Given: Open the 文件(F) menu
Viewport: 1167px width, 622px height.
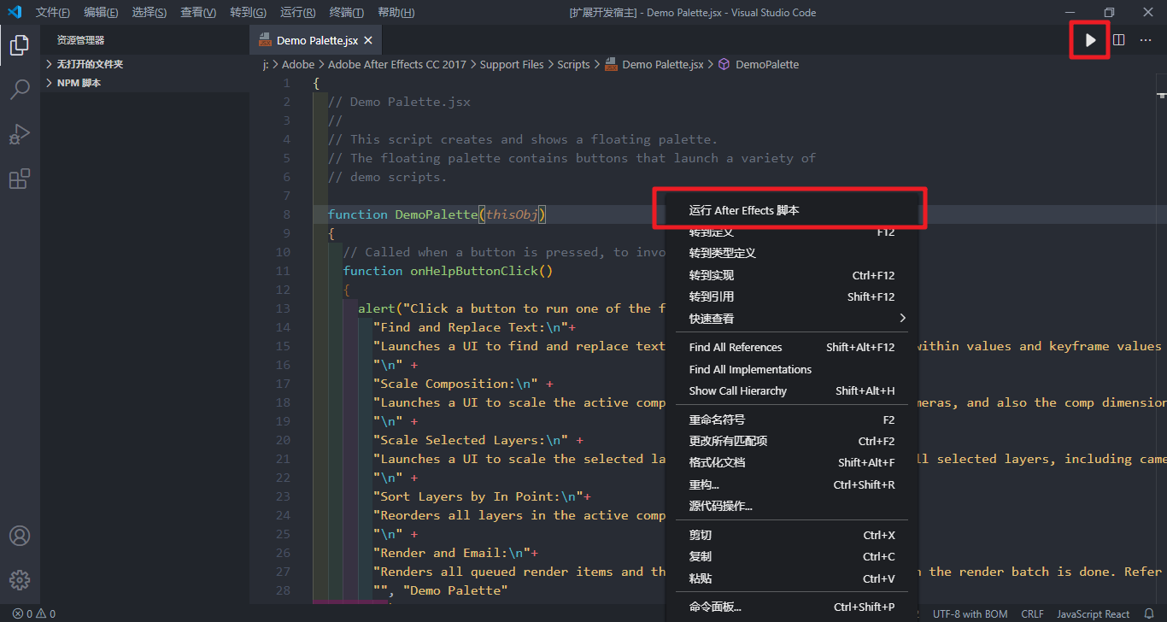Looking at the screenshot, I should (53, 13).
